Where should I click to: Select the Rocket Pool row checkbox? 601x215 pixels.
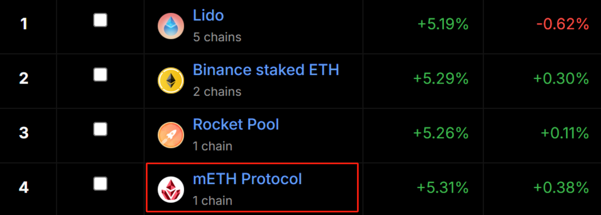(100, 129)
